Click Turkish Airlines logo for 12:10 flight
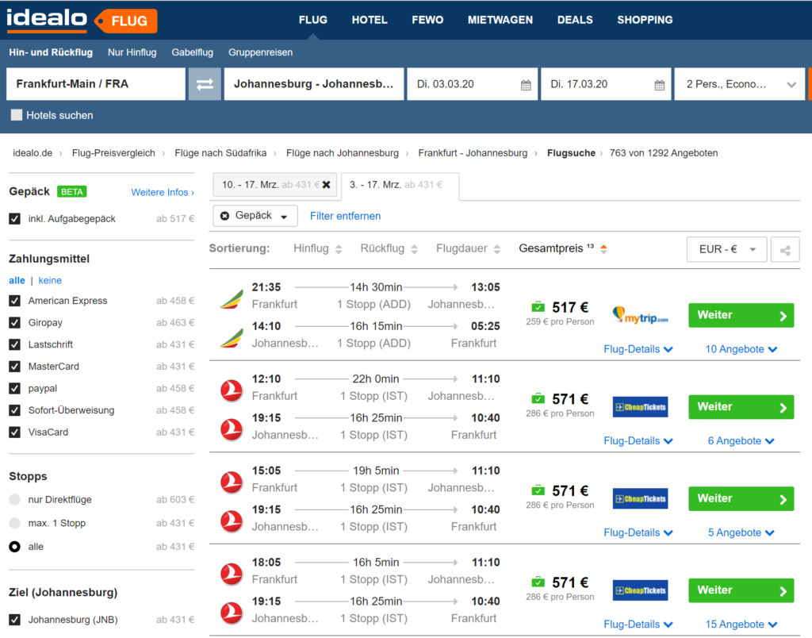 point(232,390)
